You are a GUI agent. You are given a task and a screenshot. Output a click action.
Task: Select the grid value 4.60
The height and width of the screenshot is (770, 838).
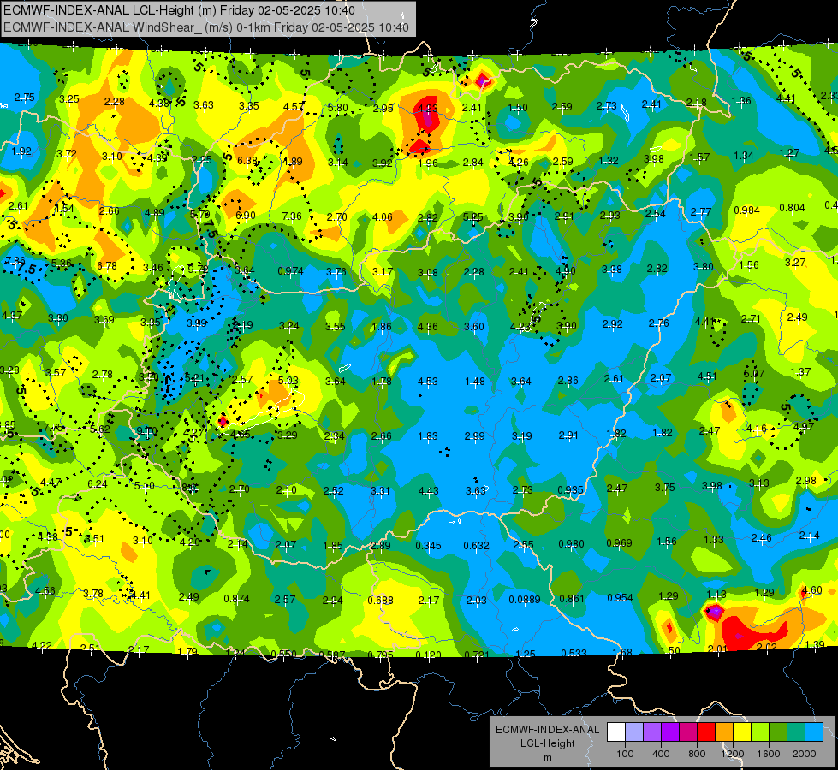coord(812,590)
